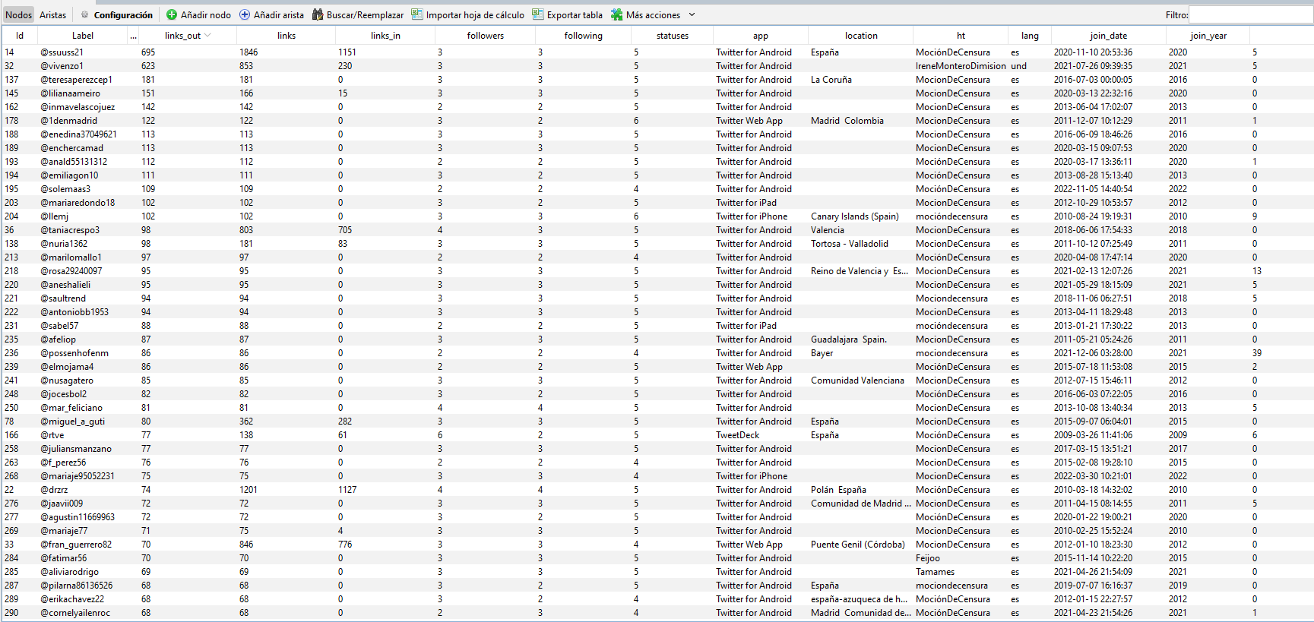Image resolution: width=1314 pixels, height=622 pixels.
Task: Focus the Filtro input field
Action: (x=1250, y=14)
